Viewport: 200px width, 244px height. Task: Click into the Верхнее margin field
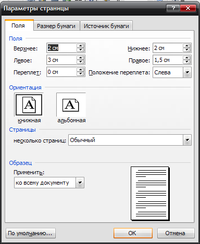(x=61, y=48)
